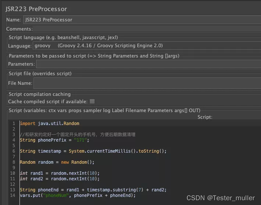The height and width of the screenshot is (205, 261).
Task: Click the String timestamp line of code
Action: click(93, 151)
